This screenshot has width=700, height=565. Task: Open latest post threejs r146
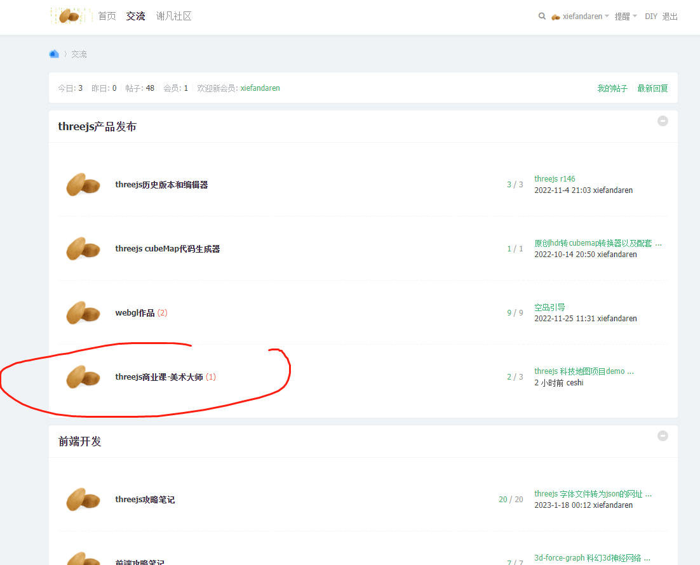coord(555,178)
